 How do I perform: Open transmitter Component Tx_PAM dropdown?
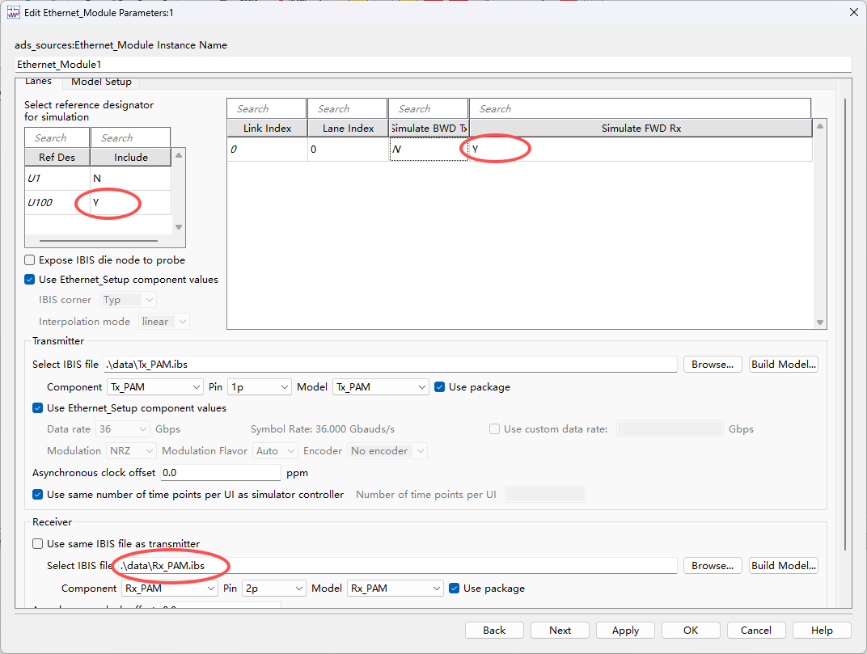tap(154, 387)
